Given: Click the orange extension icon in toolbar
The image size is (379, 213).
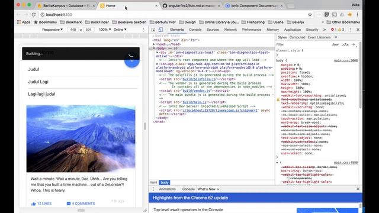Looking at the screenshot, I should [350, 15].
